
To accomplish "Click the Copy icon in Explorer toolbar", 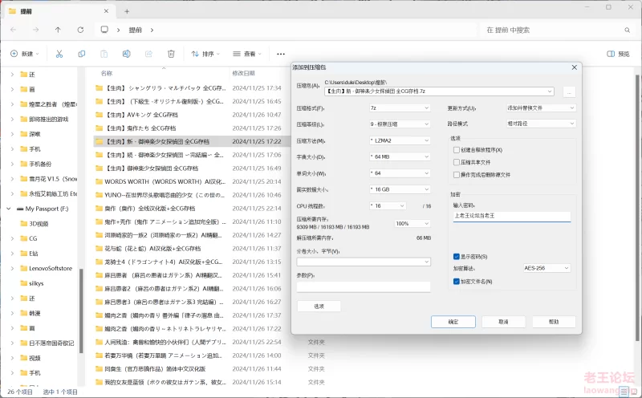I will pyautogui.click(x=82, y=54).
